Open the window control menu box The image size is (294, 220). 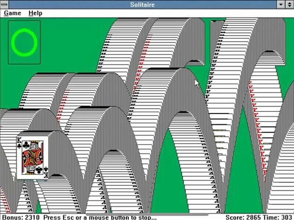pos(4,4)
